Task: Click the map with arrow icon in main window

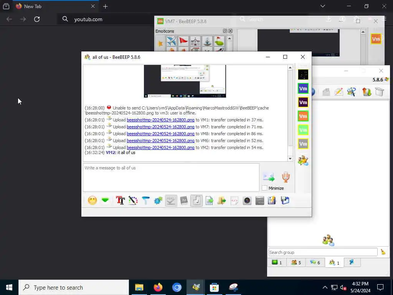Action: click(367, 92)
